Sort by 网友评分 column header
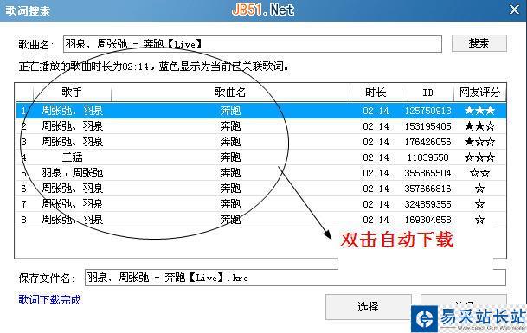Screen dimensions: 527x333 coord(479,92)
